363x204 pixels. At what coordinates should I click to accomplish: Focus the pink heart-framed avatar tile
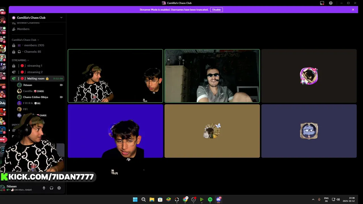click(x=309, y=76)
